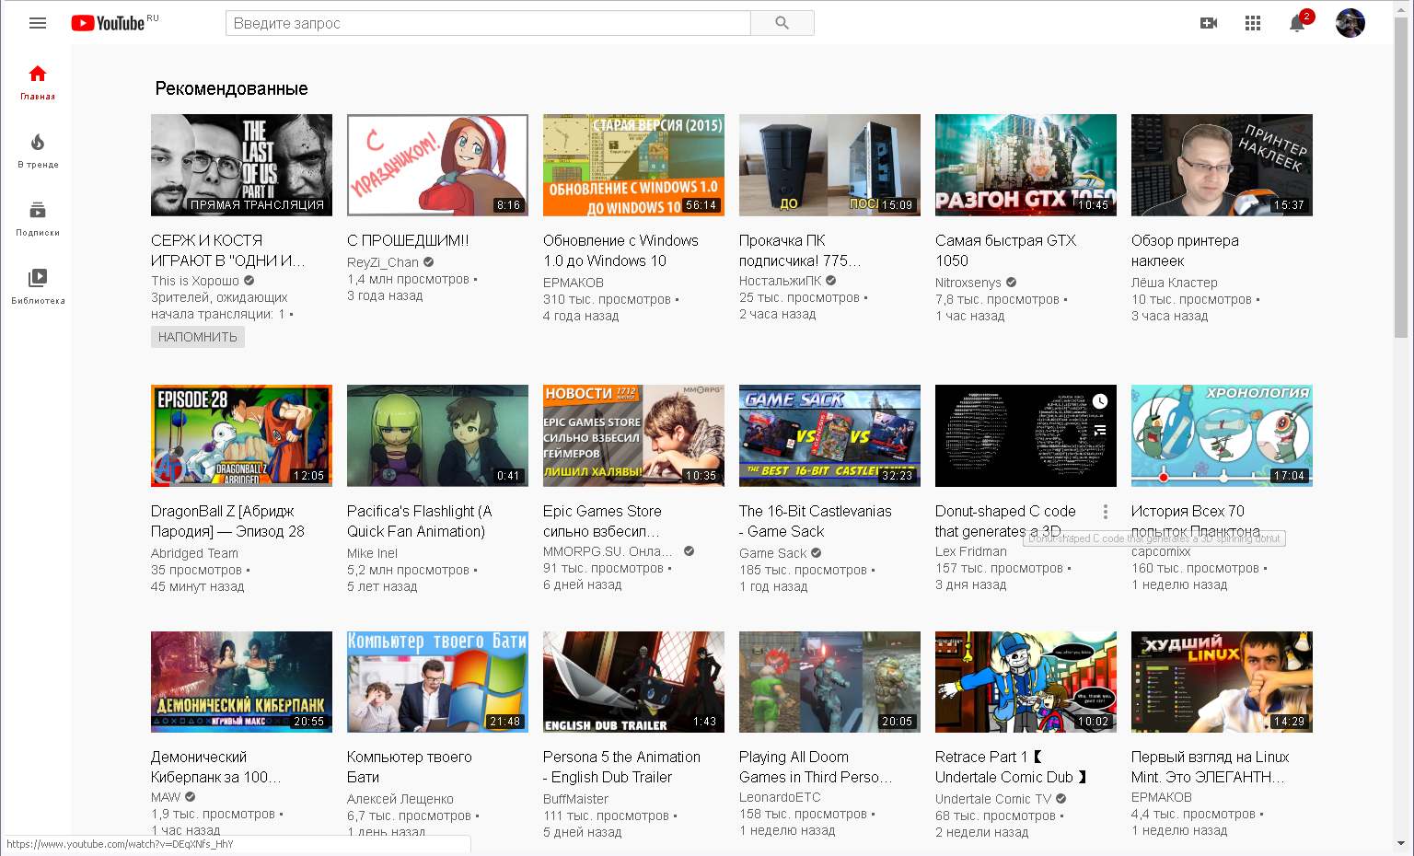Click the '5,2 млн просмотров' view count
This screenshot has height=856, width=1414.
coord(408,570)
